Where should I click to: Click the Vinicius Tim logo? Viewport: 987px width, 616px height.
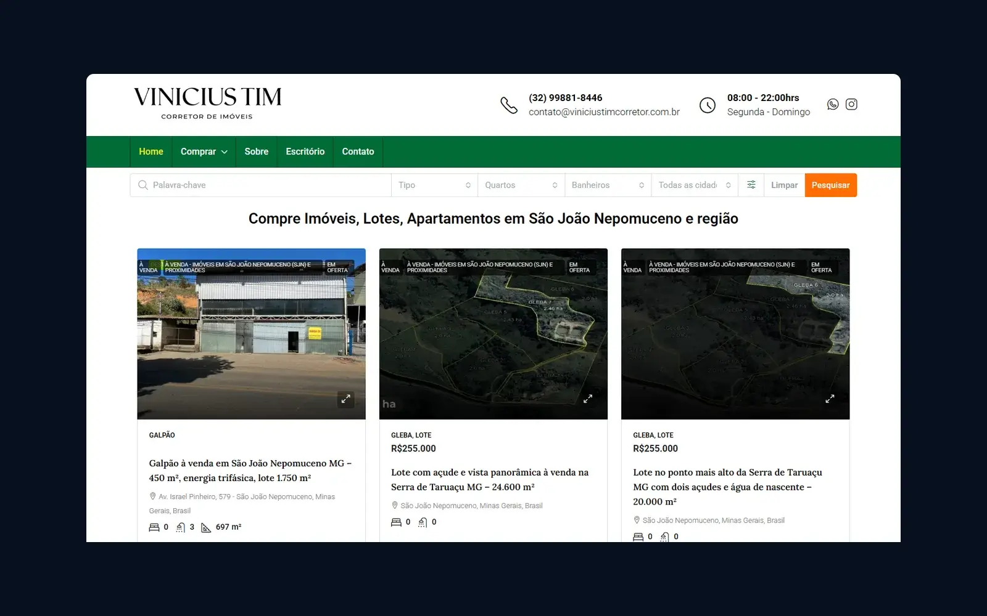tap(207, 103)
